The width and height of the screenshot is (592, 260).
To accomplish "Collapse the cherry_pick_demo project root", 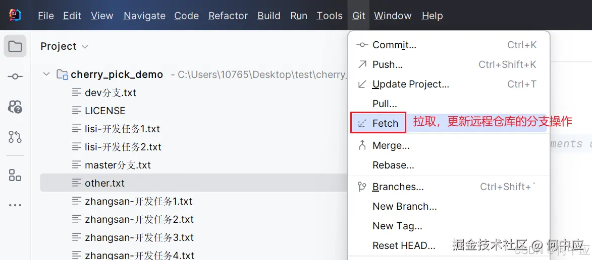I will (46, 74).
